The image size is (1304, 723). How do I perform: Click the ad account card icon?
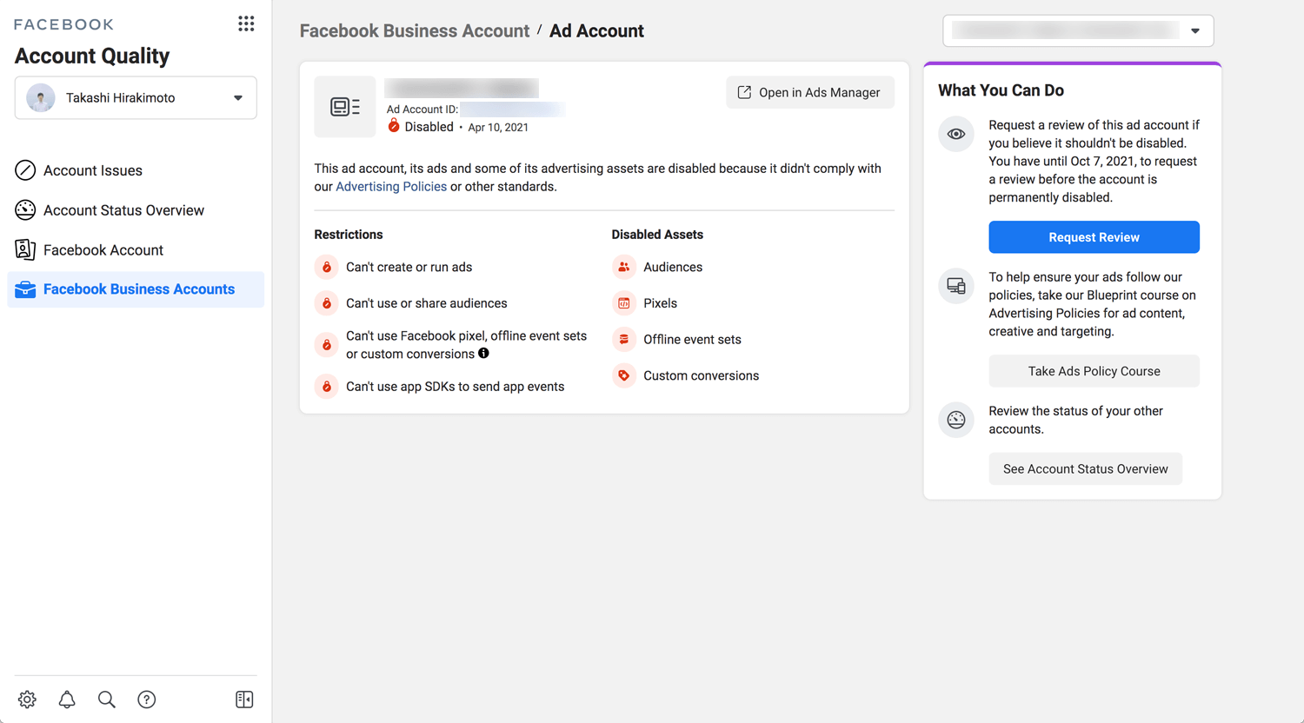coord(345,107)
